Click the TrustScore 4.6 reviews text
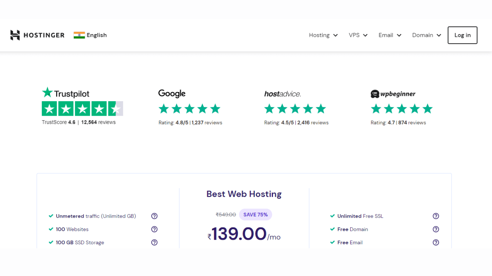 [x=79, y=122]
